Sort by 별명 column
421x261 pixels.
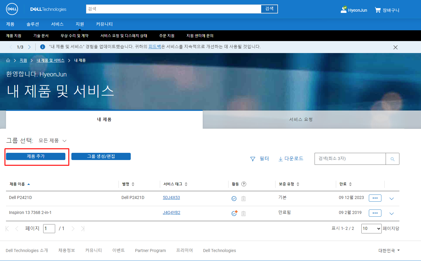click(x=128, y=184)
